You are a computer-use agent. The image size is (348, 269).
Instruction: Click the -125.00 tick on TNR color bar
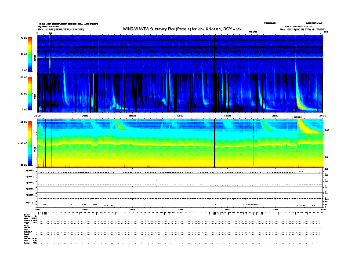(x=23, y=122)
